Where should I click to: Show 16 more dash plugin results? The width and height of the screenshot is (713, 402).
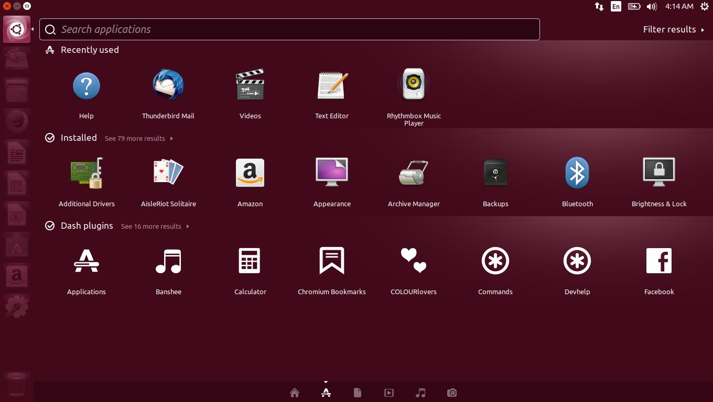(155, 226)
